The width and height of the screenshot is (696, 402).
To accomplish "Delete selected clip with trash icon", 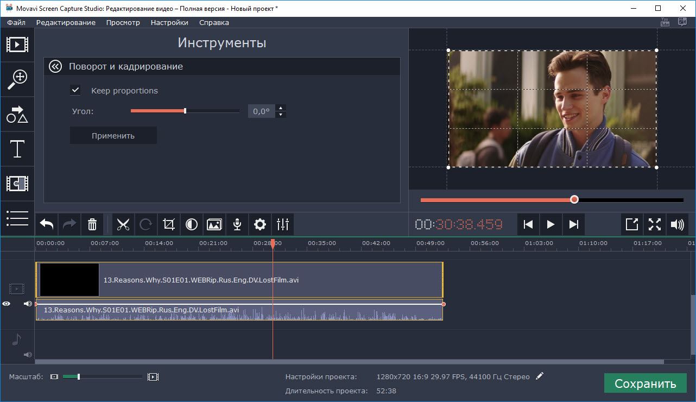I will click(92, 224).
